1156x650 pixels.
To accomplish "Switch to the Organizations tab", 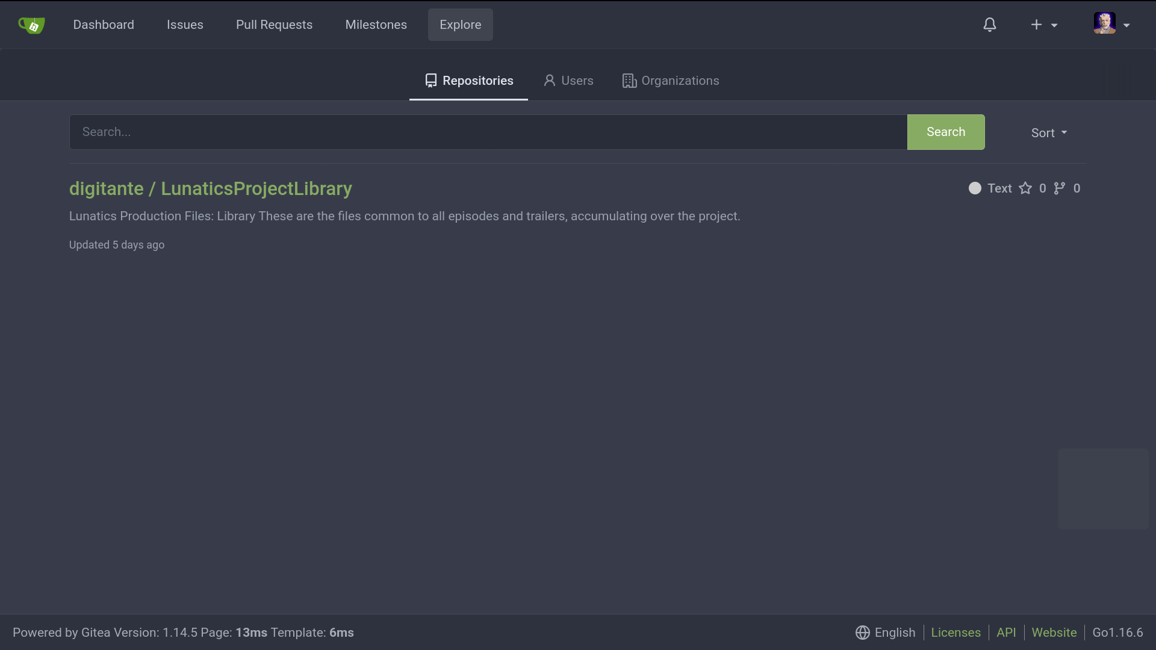I will (x=671, y=81).
